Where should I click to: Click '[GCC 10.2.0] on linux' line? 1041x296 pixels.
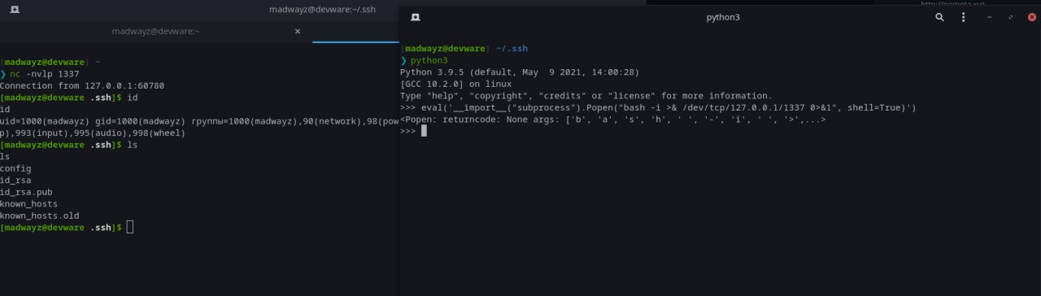pyautogui.click(x=455, y=84)
